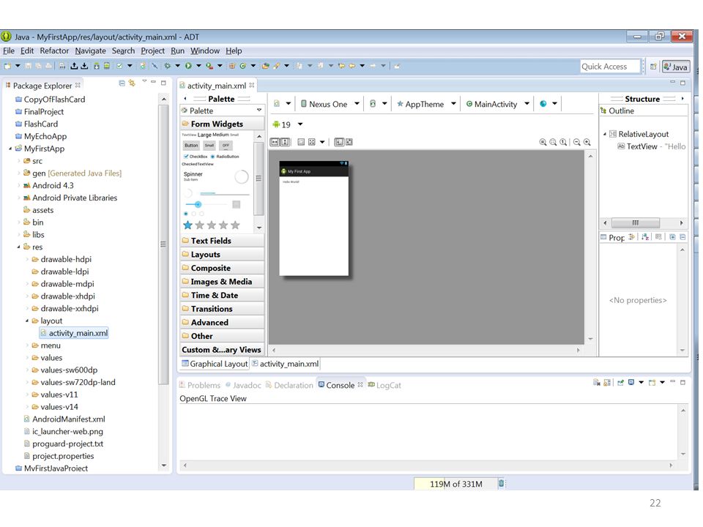Collapse the MyFirstApp project node

[10, 149]
